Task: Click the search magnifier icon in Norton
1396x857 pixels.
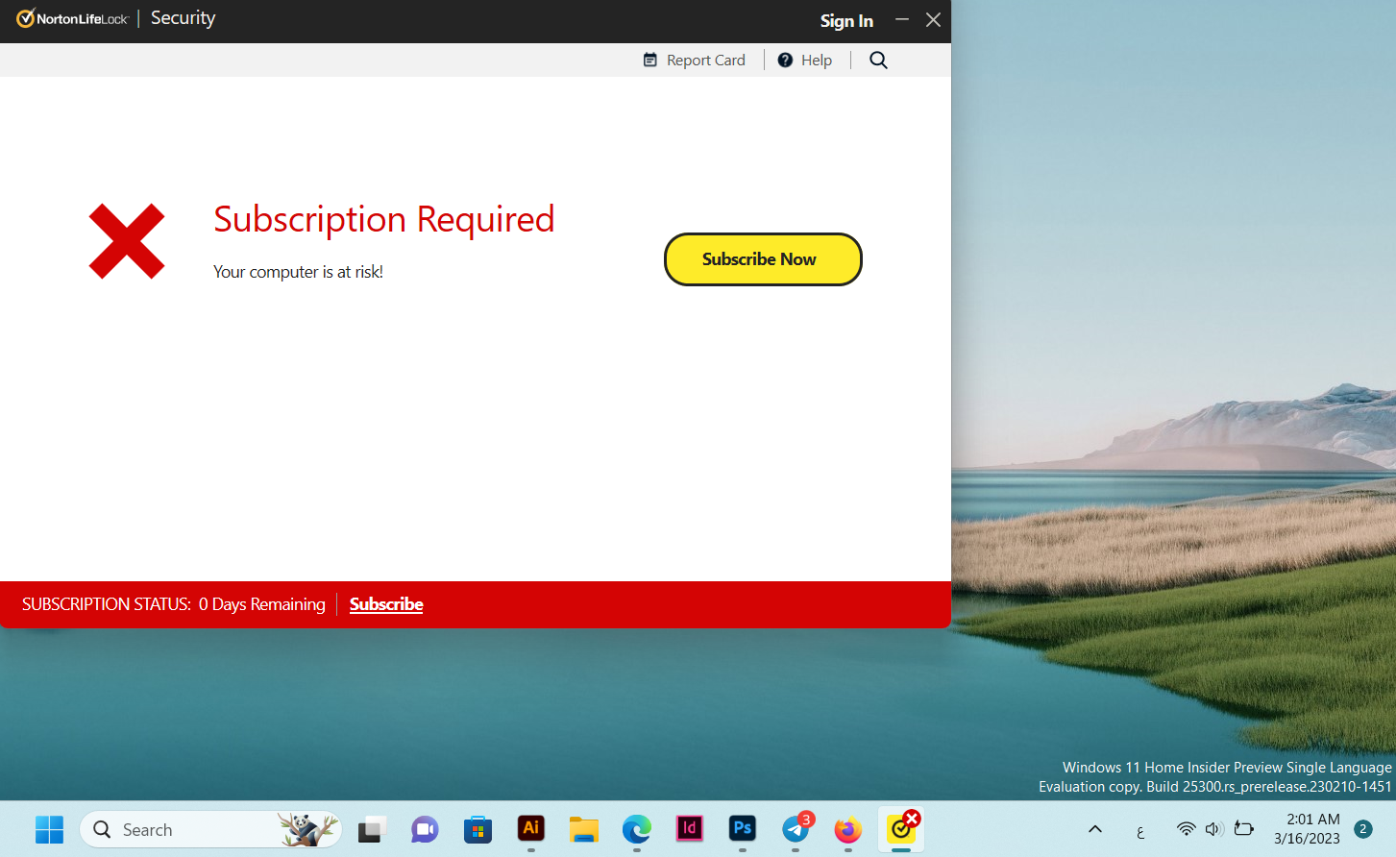Action: (x=878, y=60)
